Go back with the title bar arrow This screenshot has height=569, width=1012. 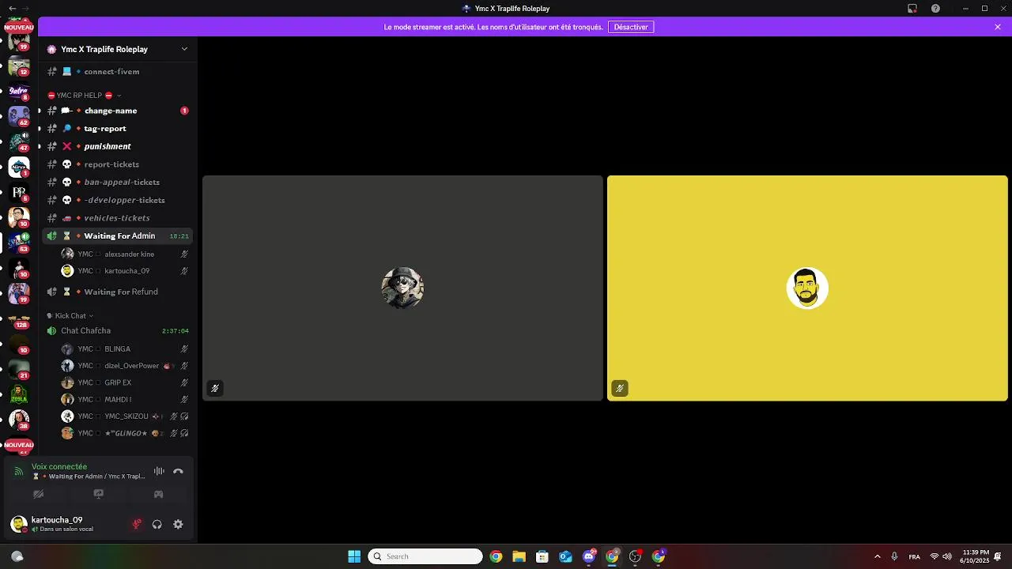pos(12,8)
